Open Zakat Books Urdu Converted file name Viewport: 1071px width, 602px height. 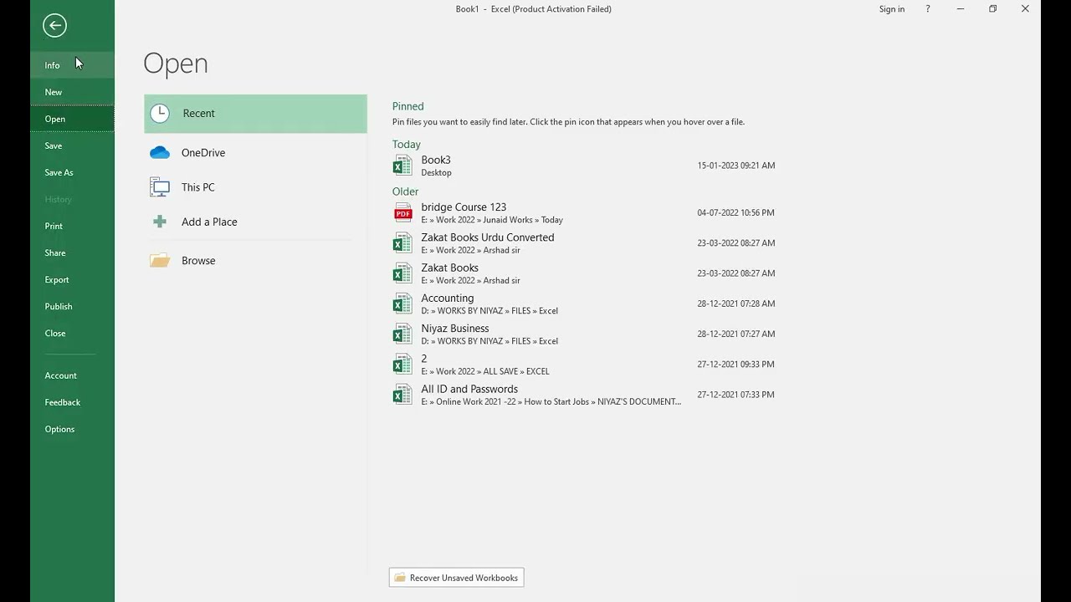488,237
